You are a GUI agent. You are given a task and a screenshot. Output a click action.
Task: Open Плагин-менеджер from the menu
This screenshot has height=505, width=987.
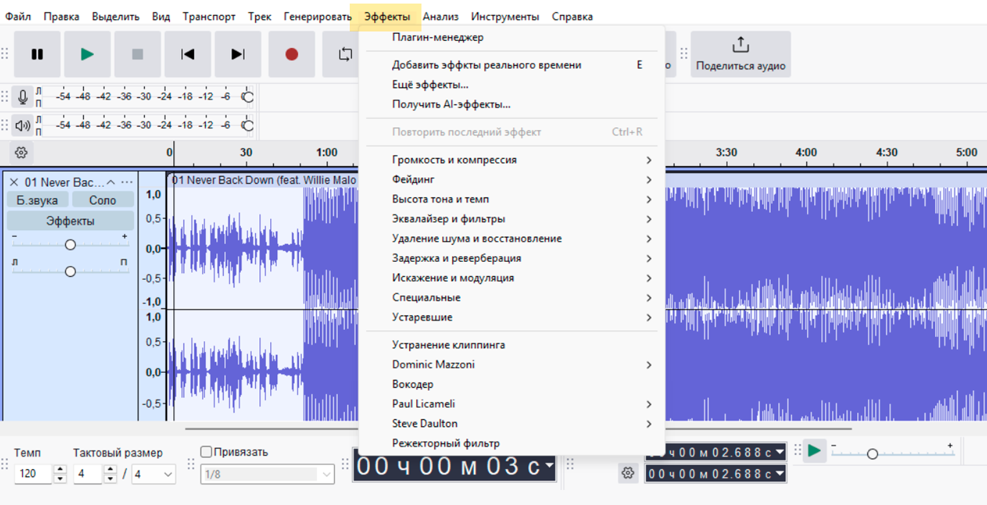click(x=512, y=38)
